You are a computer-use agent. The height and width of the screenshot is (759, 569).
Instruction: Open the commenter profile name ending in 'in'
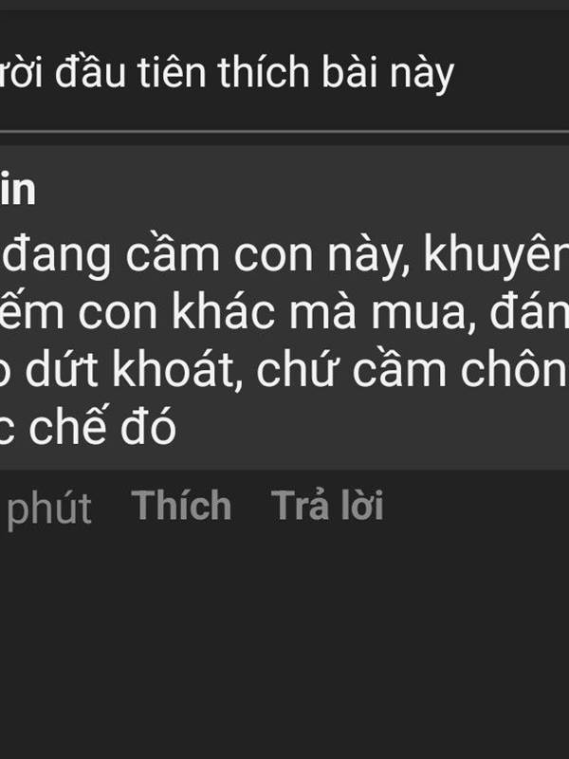(x=17, y=190)
